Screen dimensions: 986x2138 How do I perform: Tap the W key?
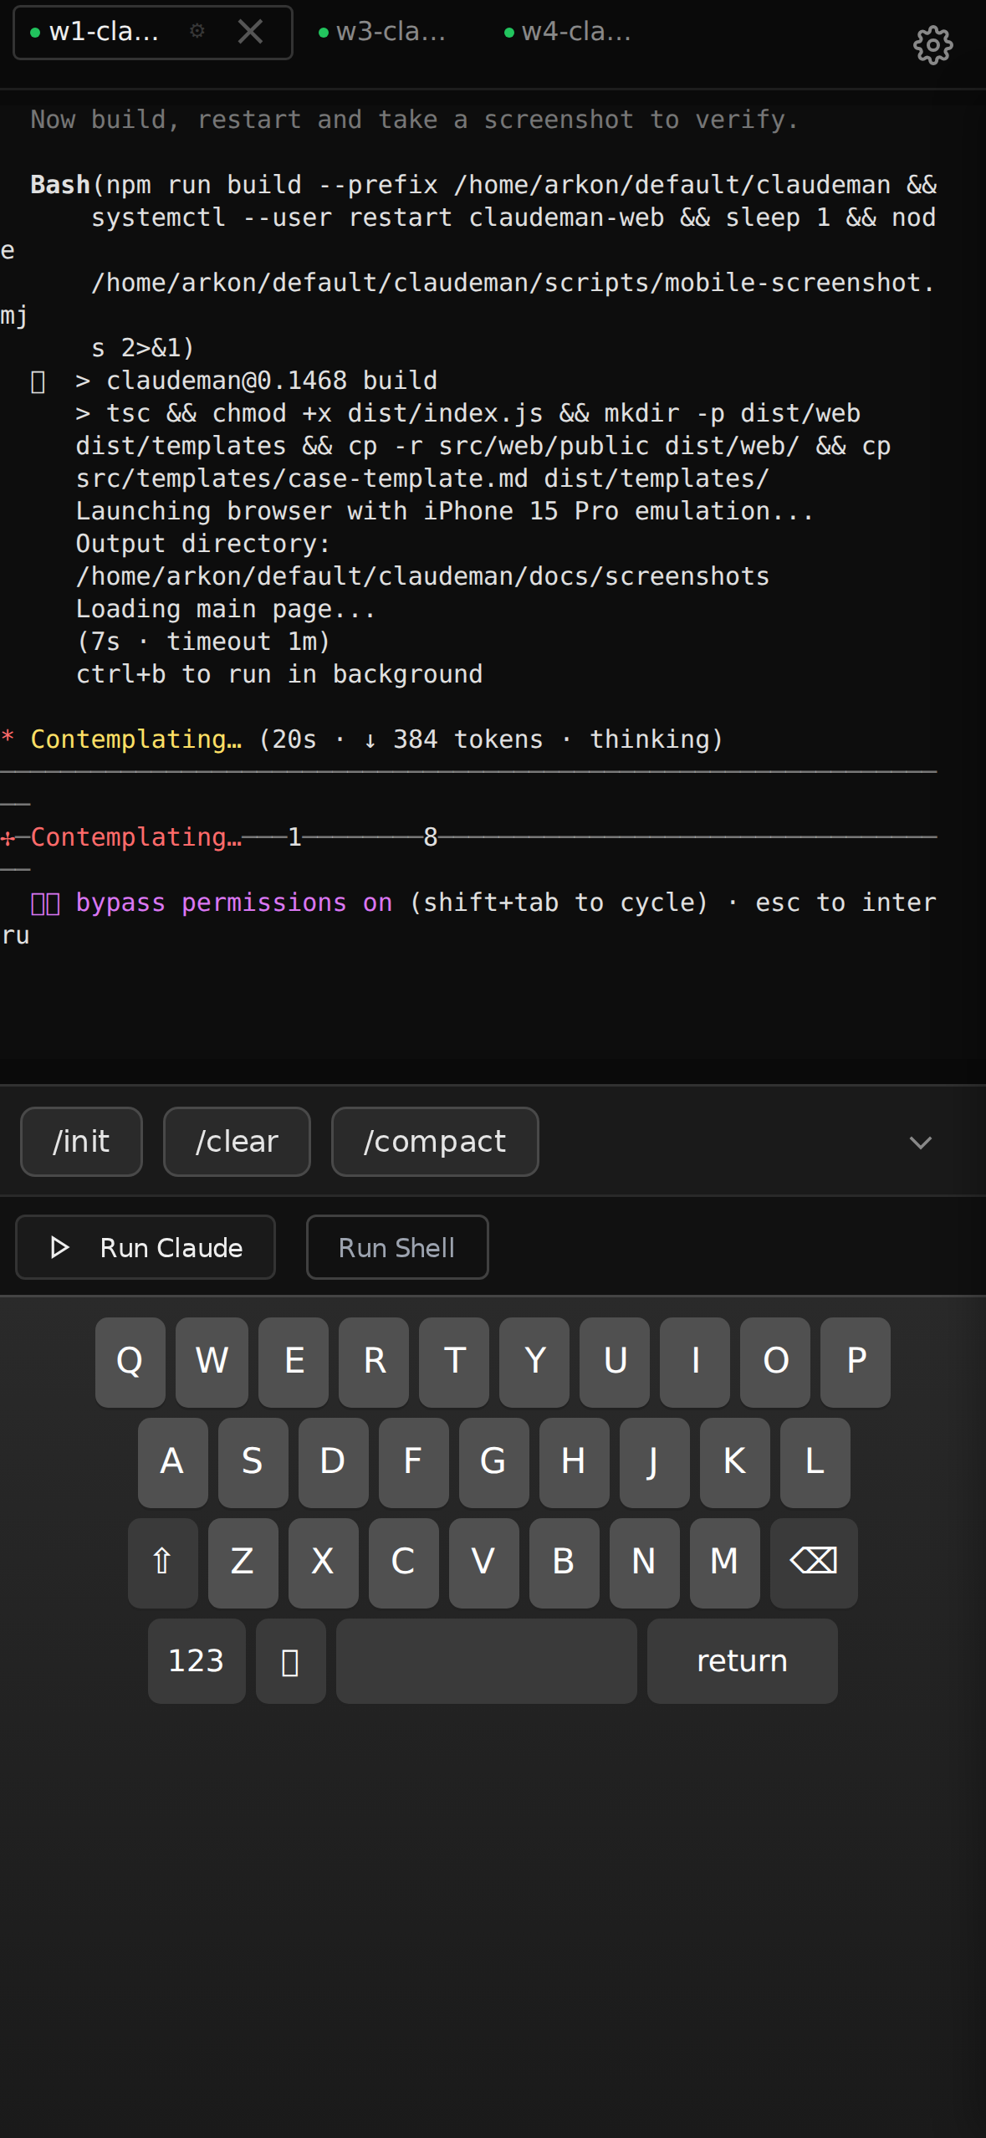coord(212,1361)
